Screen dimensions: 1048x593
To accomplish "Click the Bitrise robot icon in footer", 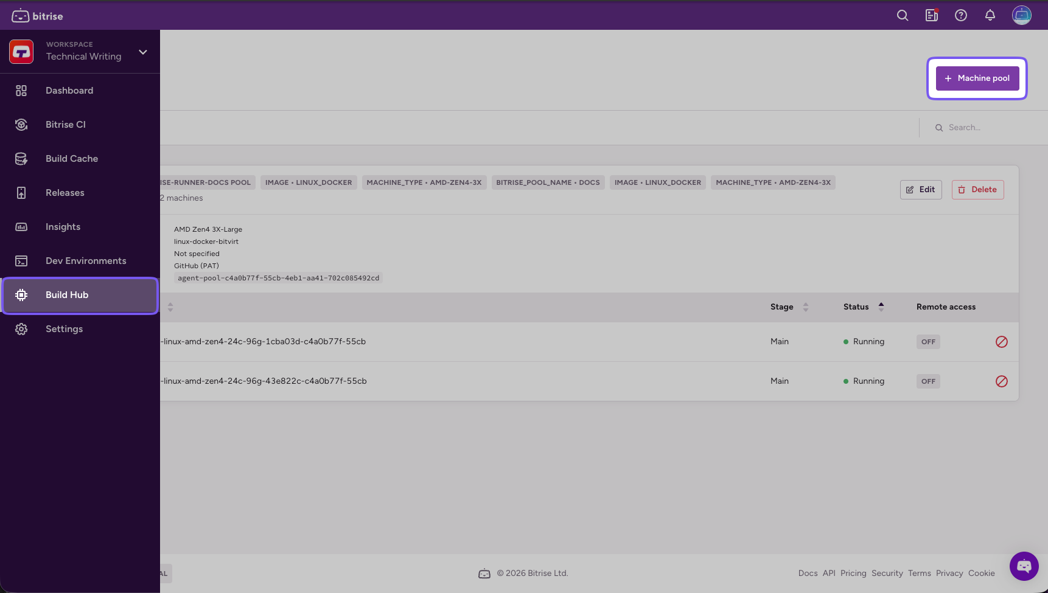I will tap(484, 574).
